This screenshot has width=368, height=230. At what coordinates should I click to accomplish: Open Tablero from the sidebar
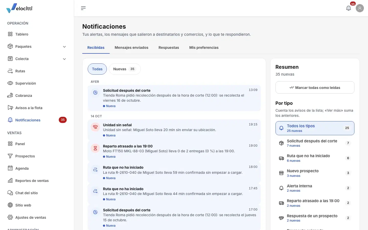37,34
